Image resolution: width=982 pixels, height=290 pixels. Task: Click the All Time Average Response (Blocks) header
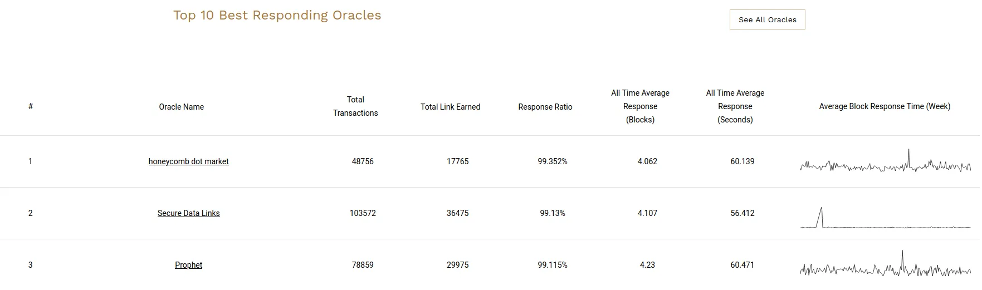[640, 106]
